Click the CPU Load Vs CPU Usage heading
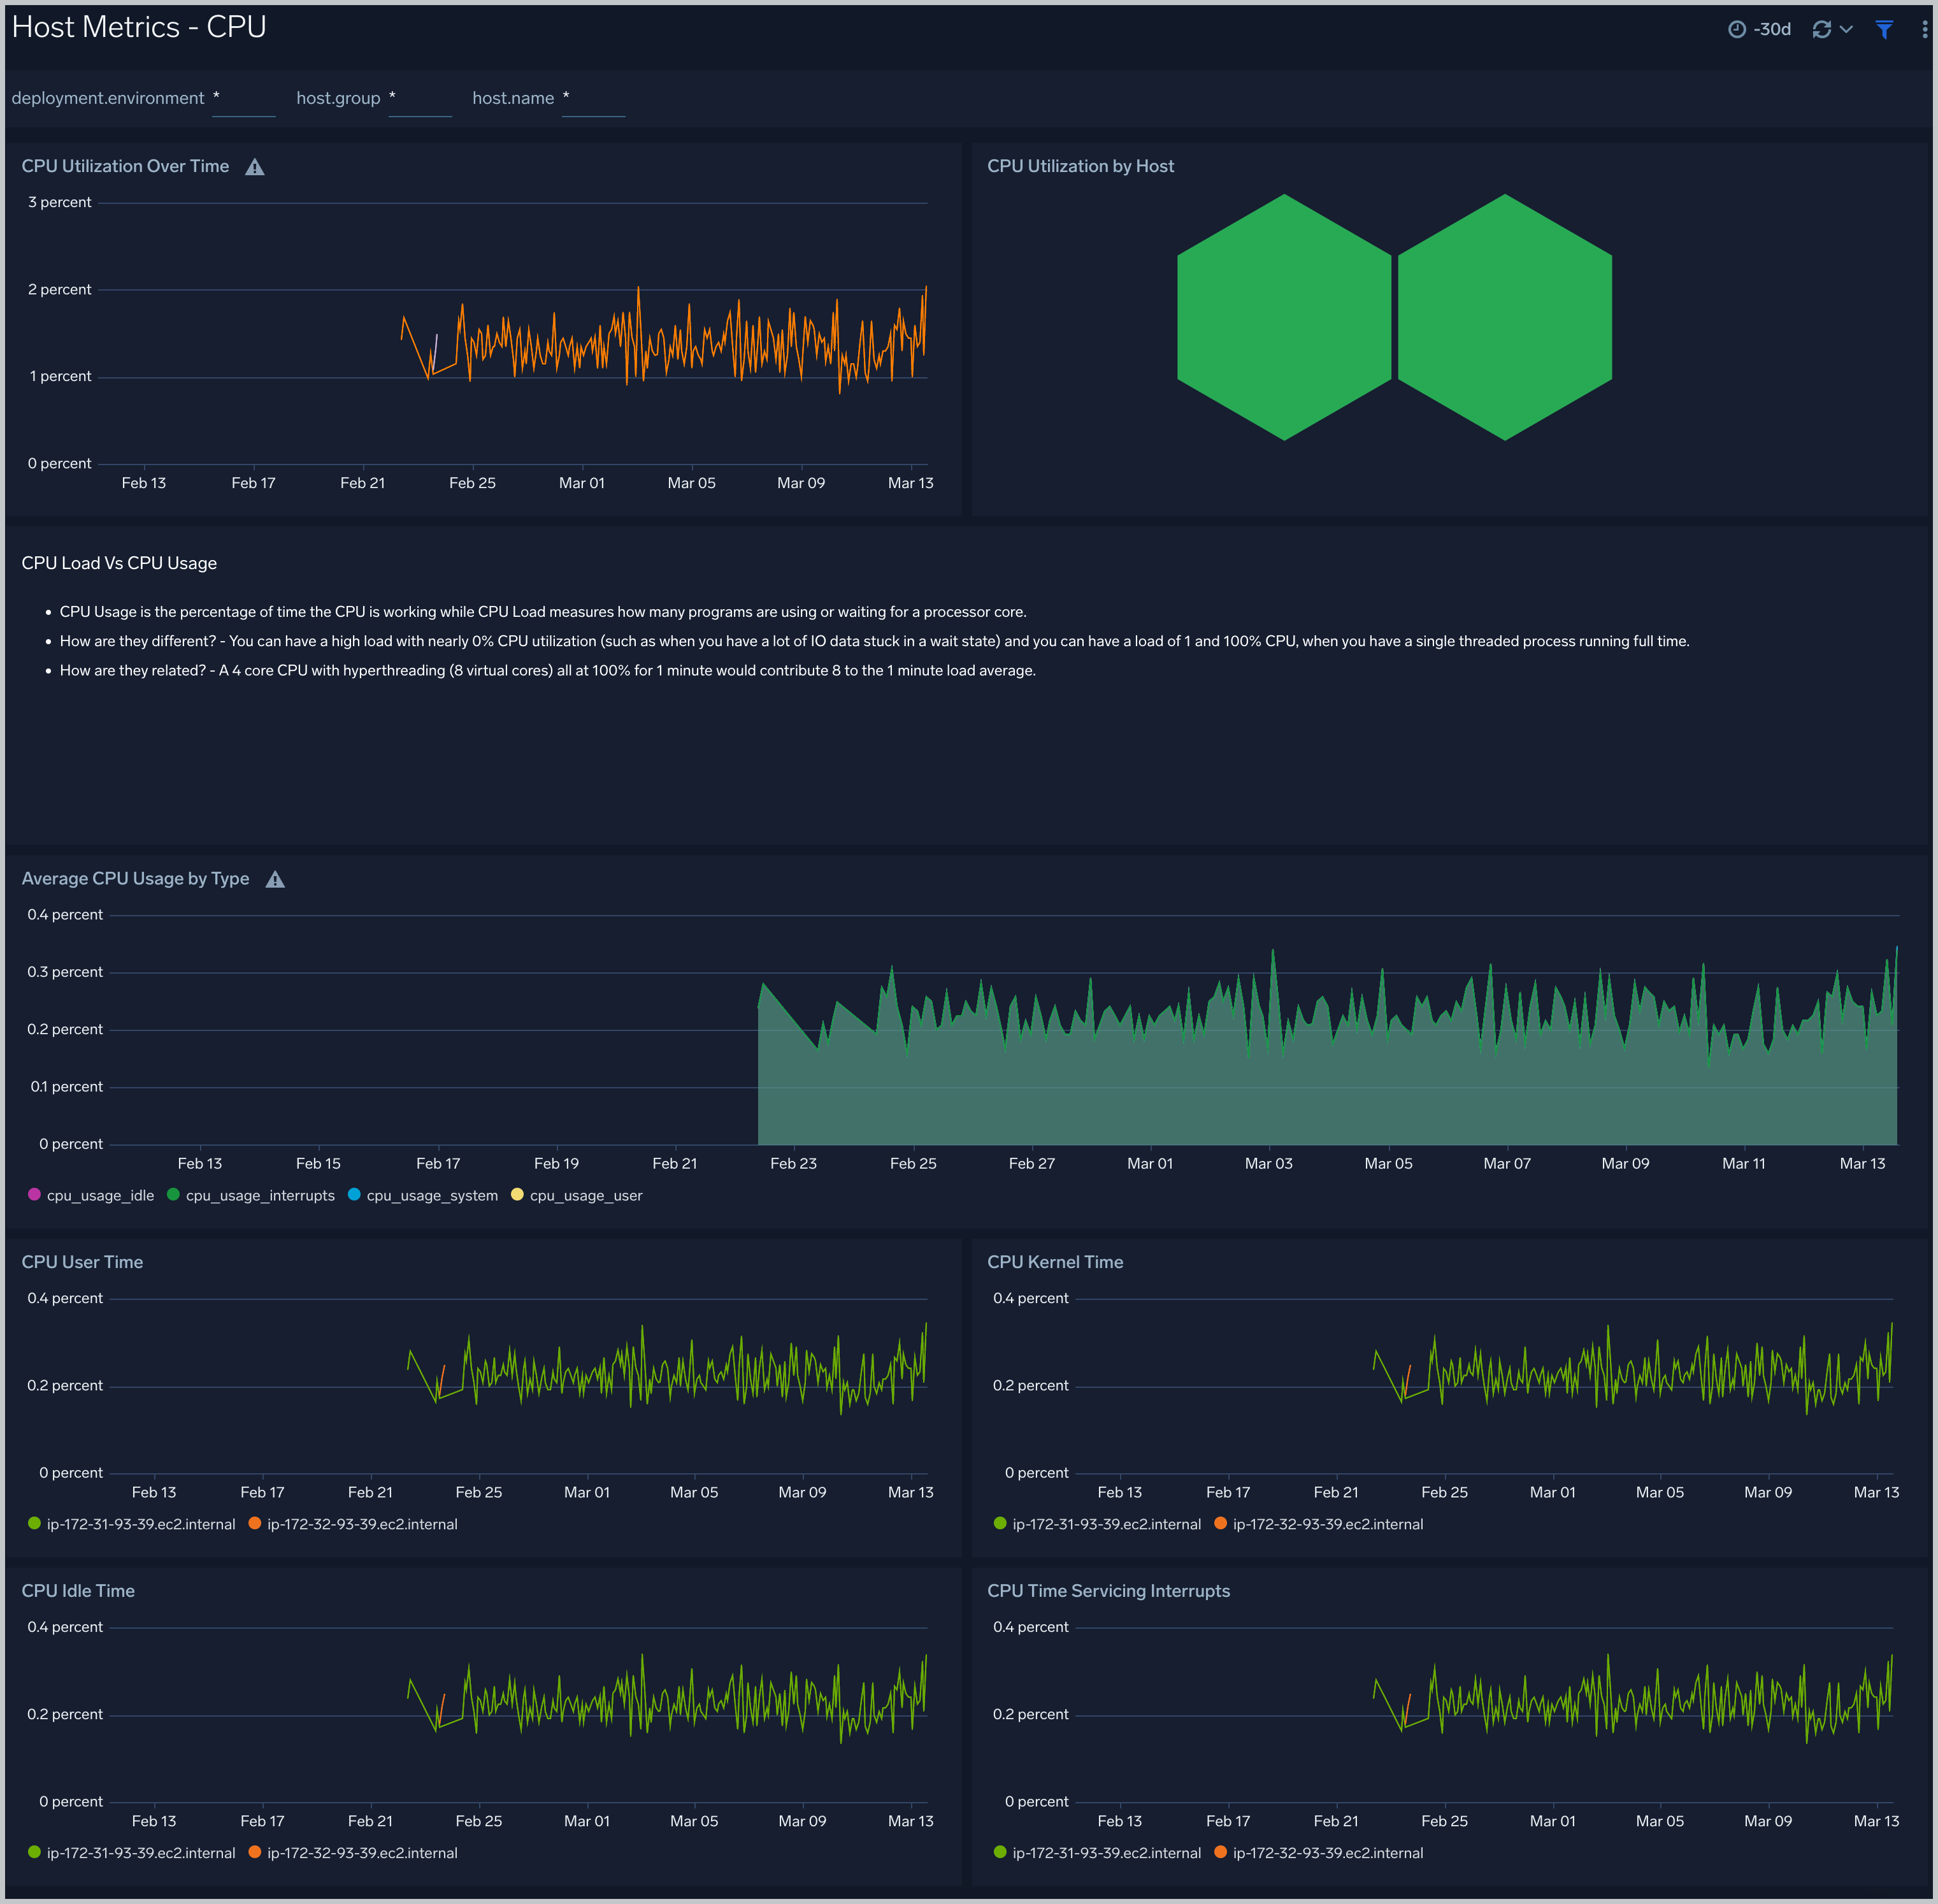The width and height of the screenshot is (1938, 1904). 119,563
